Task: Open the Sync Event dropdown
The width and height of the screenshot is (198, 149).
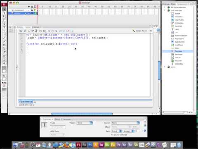Action: [117, 131]
